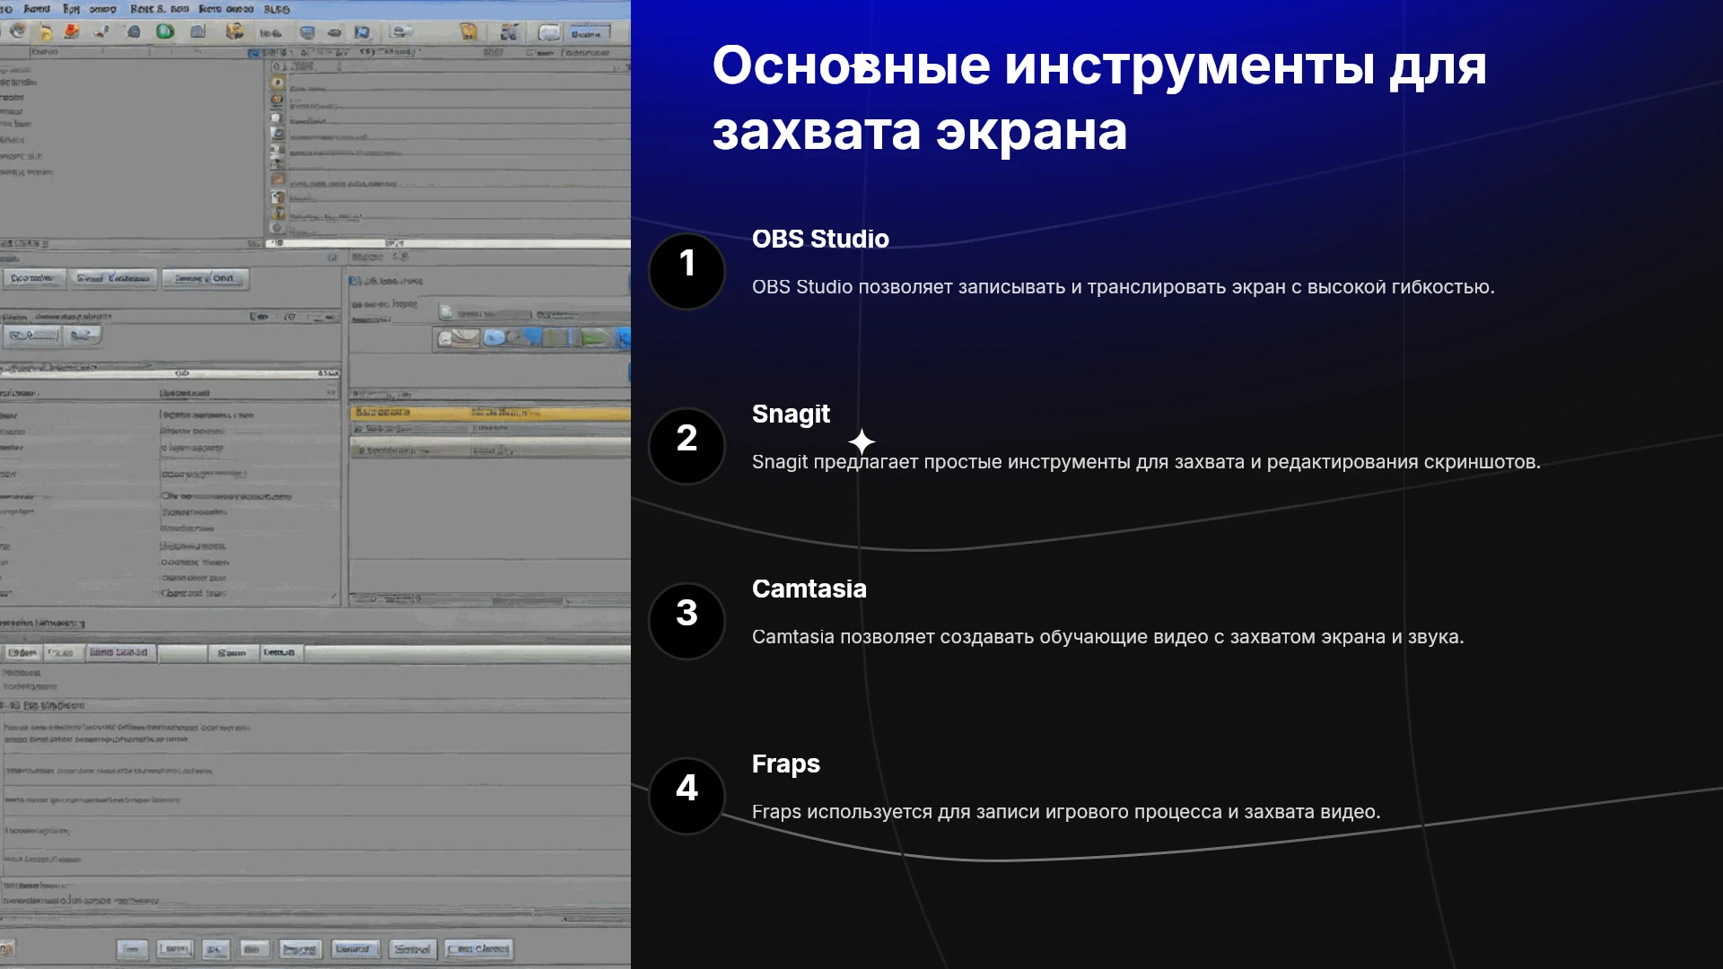Click the numbered circle 3 beside Camtasia
Screen dimensions: 1723x969
pos(687,622)
